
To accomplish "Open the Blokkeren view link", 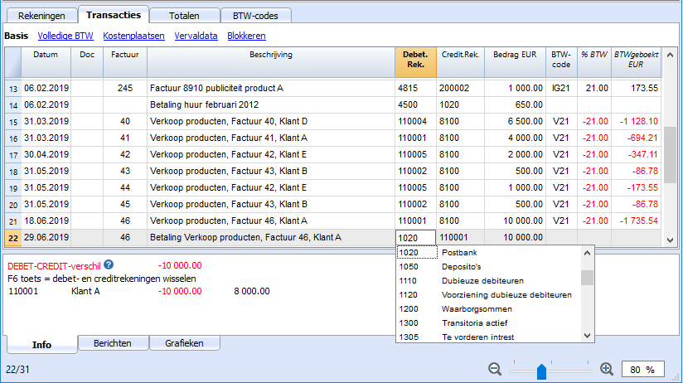I will pos(246,36).
